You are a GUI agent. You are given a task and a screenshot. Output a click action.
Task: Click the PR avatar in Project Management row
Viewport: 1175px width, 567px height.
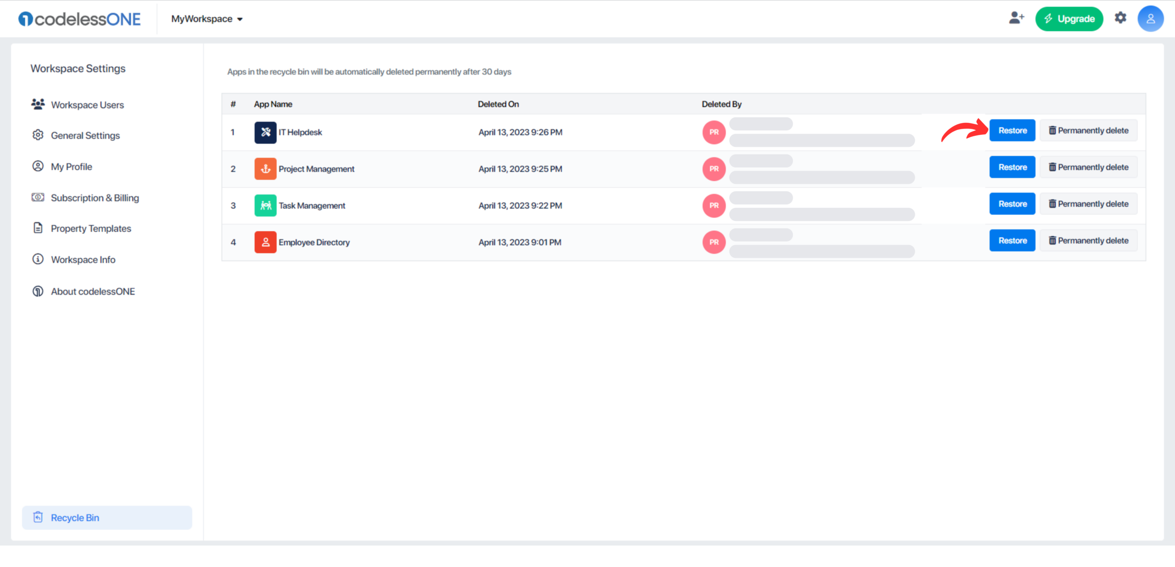coord(714,169)
